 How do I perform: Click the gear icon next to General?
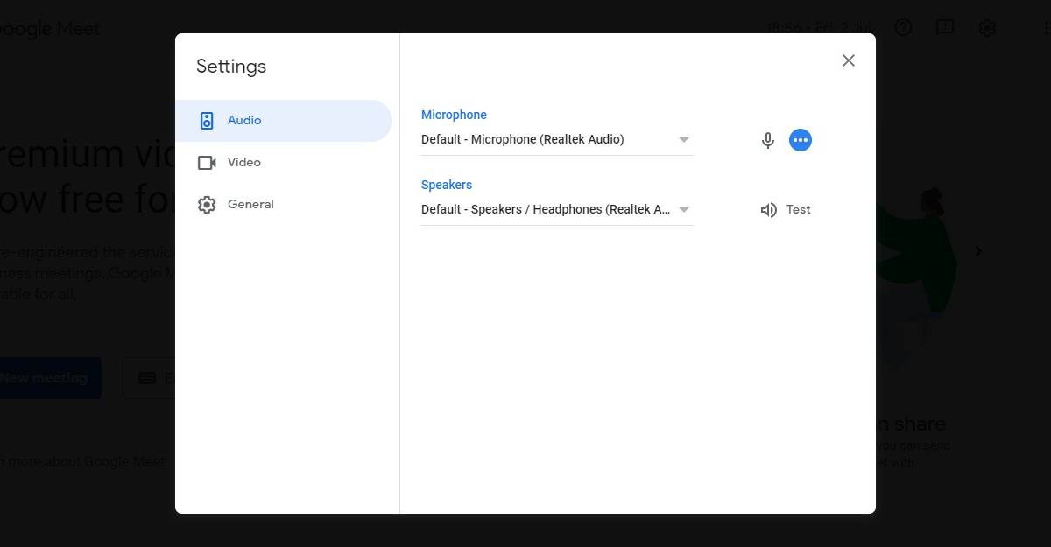click(207, 204)
